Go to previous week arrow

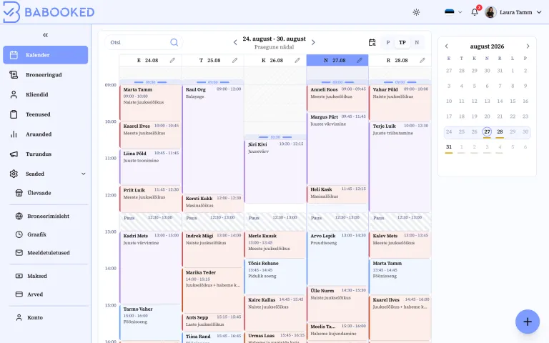coord(235,42)
